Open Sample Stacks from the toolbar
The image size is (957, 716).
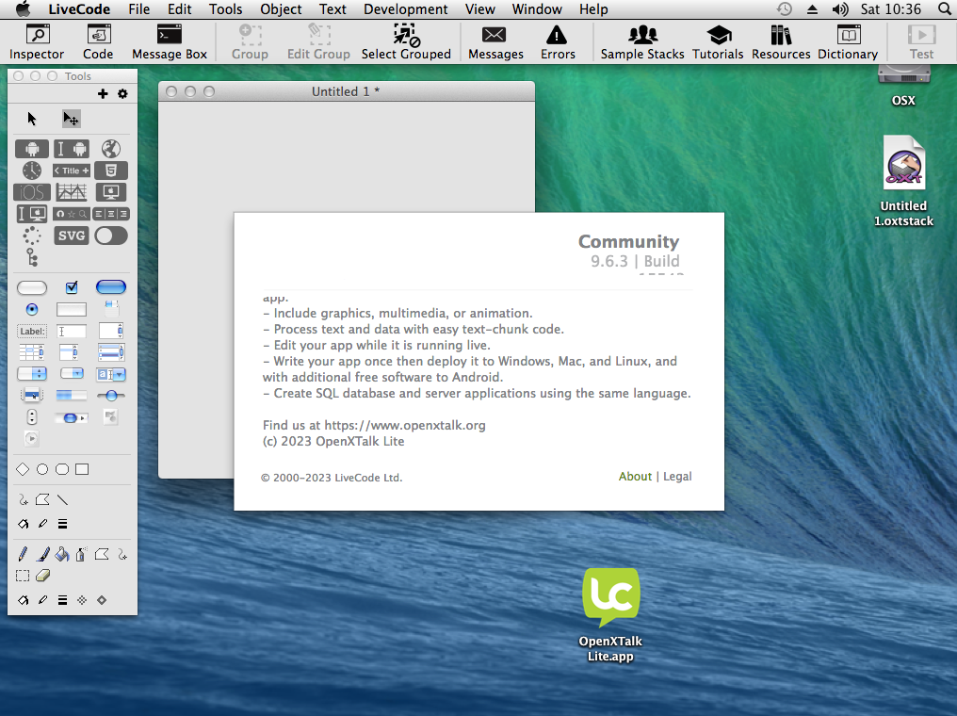642,42
